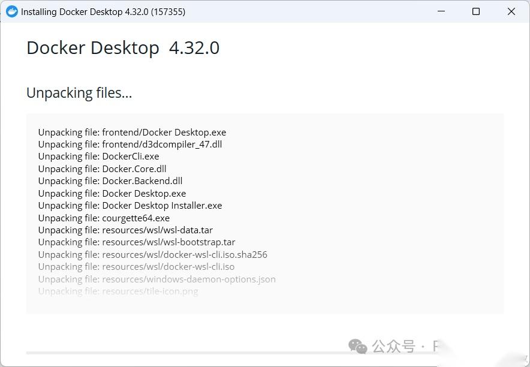Click the Docker whale icon in the title bar
Viewport: 530px width, 367px height.
[13, 11]
